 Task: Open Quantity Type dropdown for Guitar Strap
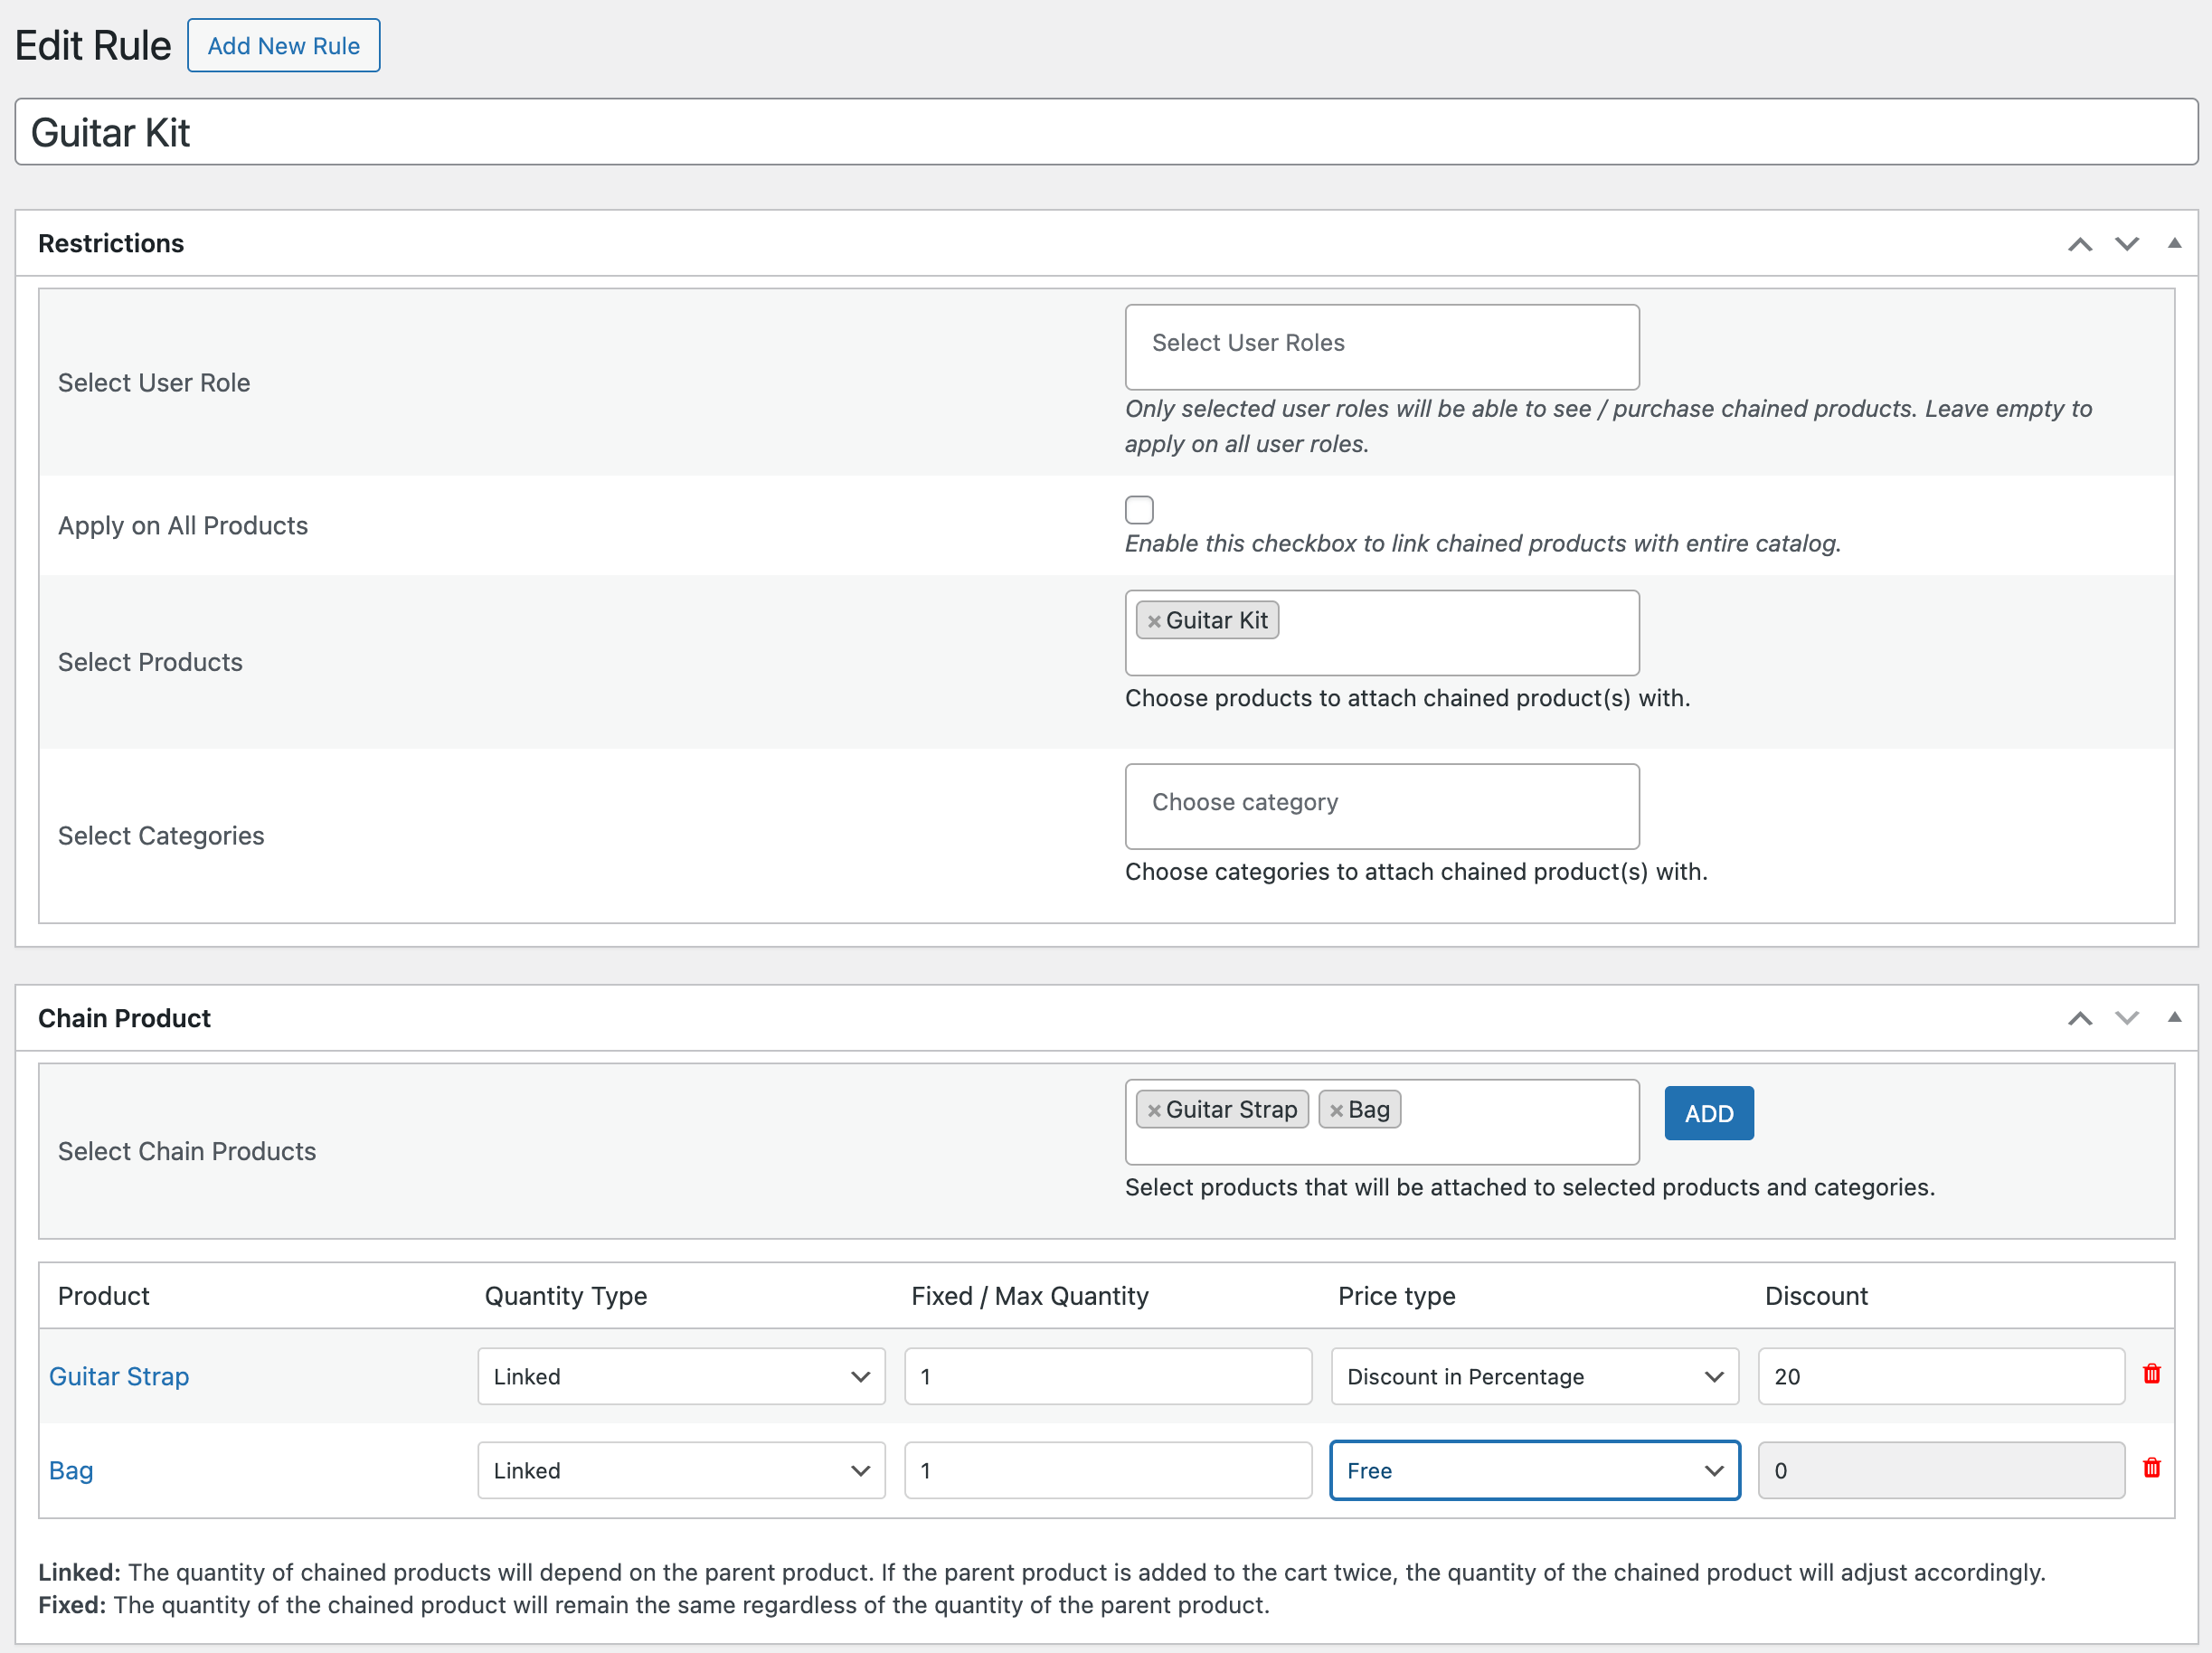click(x=680, y=1376)
